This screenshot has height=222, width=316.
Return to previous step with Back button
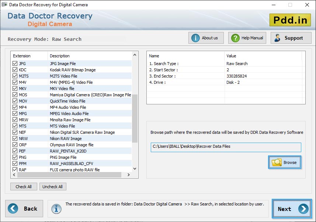[24, 208]
